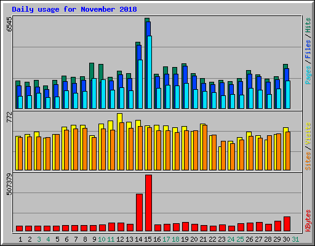Click the Sites legend label
315x246 pixels.
click(x=308, y=161)
